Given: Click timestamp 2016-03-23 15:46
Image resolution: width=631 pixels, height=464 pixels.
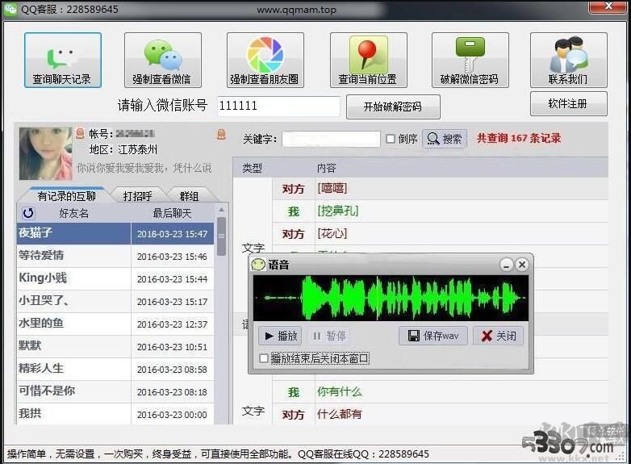Looking at the screenshot, I should coord(172,257).
